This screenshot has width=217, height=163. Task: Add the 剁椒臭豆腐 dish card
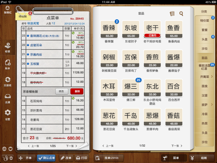(109, 59)
